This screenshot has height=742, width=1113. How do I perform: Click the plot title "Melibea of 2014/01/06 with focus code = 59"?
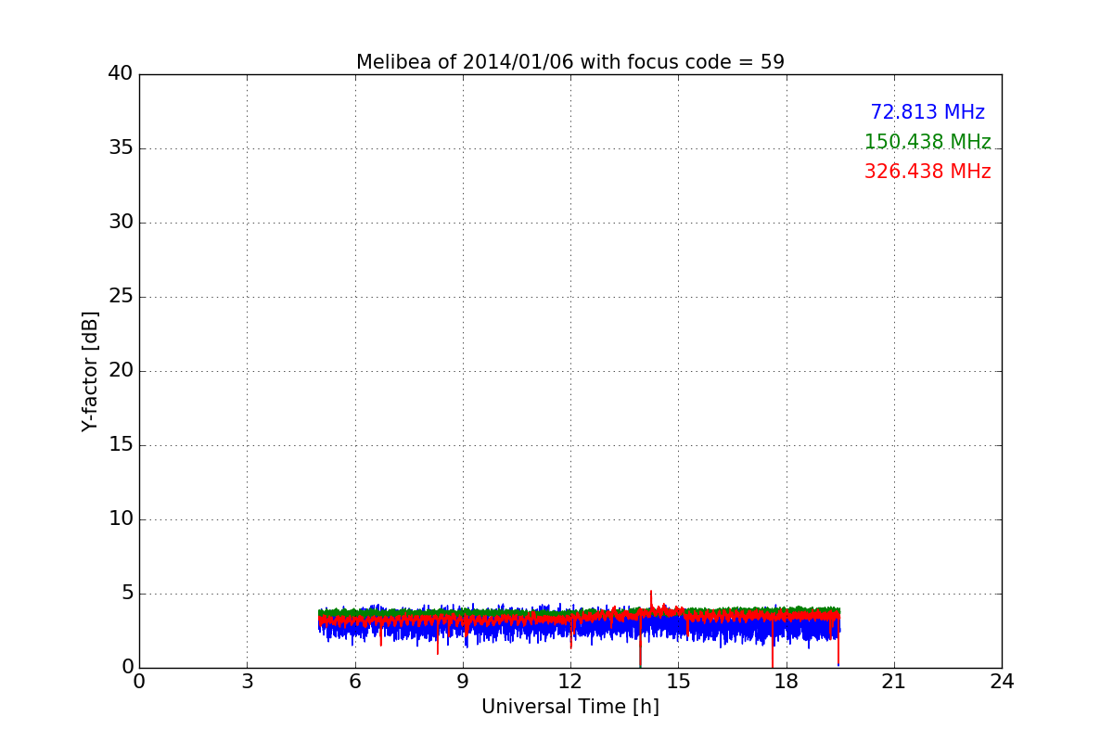click(570, 62)
